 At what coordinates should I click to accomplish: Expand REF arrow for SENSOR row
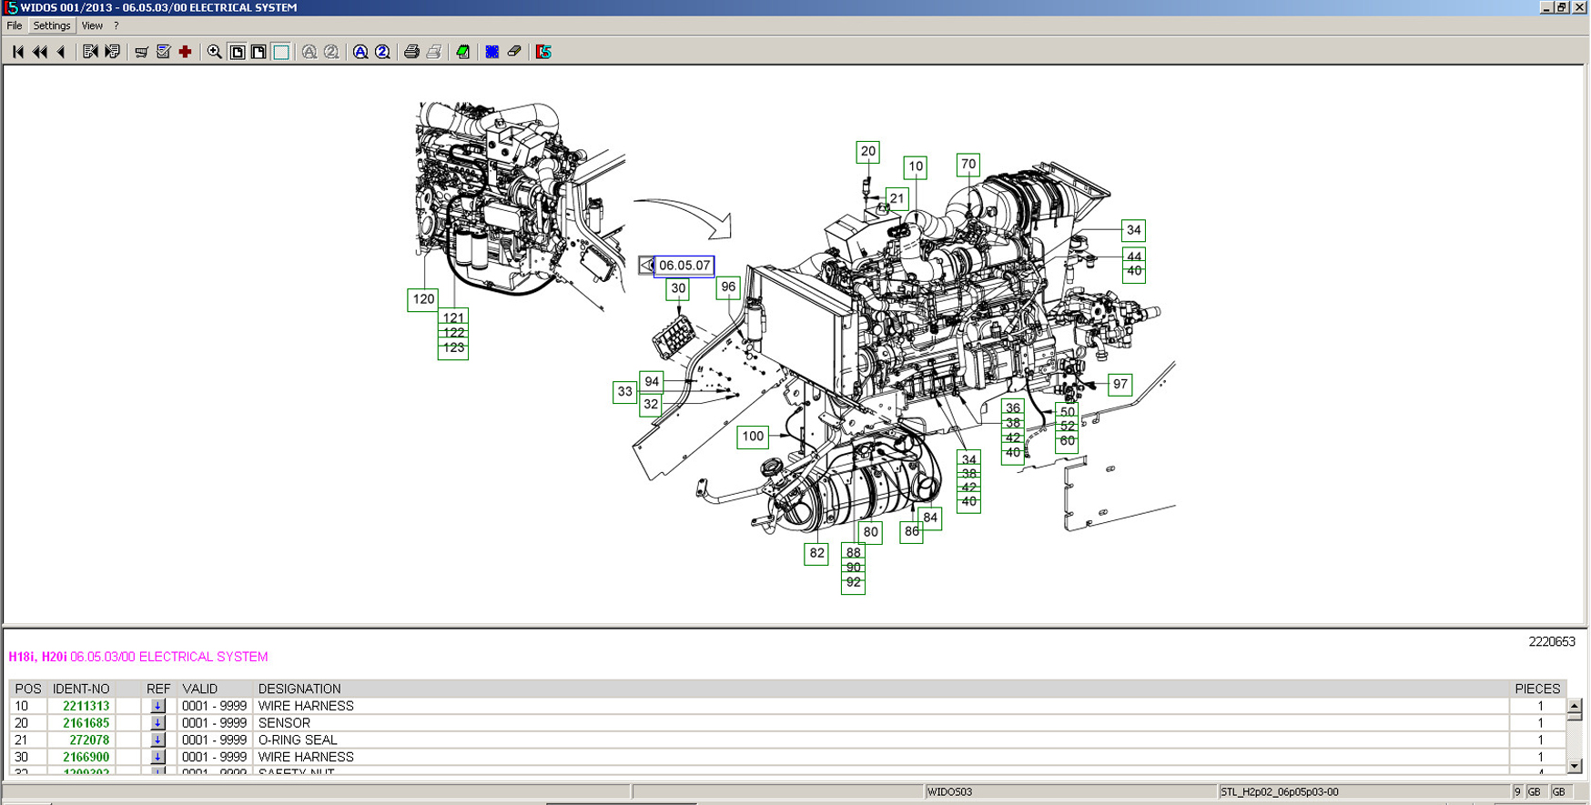[157, 723]
